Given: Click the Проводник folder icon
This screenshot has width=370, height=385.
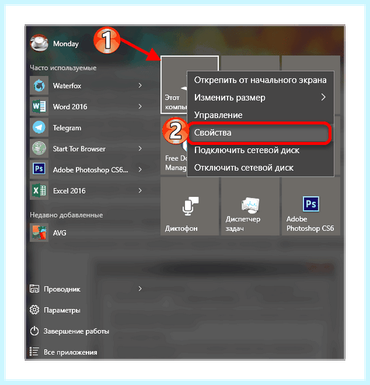Looking at the screenshot, I should pyautogui.click(x=35, y=289).
